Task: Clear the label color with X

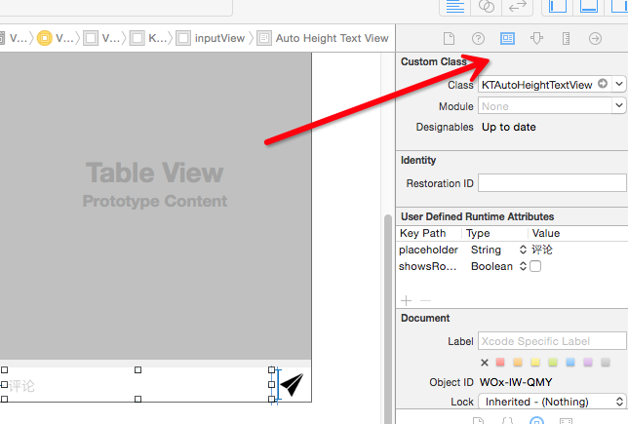Action: coord(485,363)
